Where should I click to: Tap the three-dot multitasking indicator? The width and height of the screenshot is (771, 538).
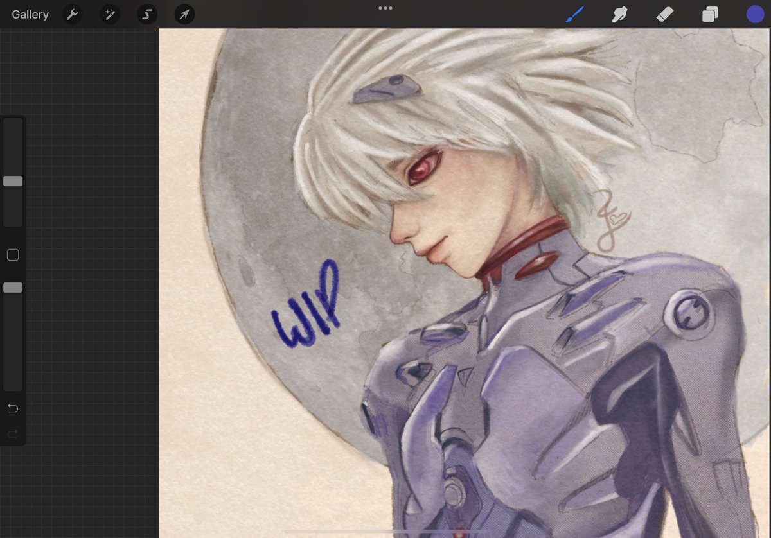[385, 8]
